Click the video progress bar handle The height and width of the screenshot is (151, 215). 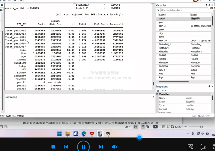coord(139,137)
